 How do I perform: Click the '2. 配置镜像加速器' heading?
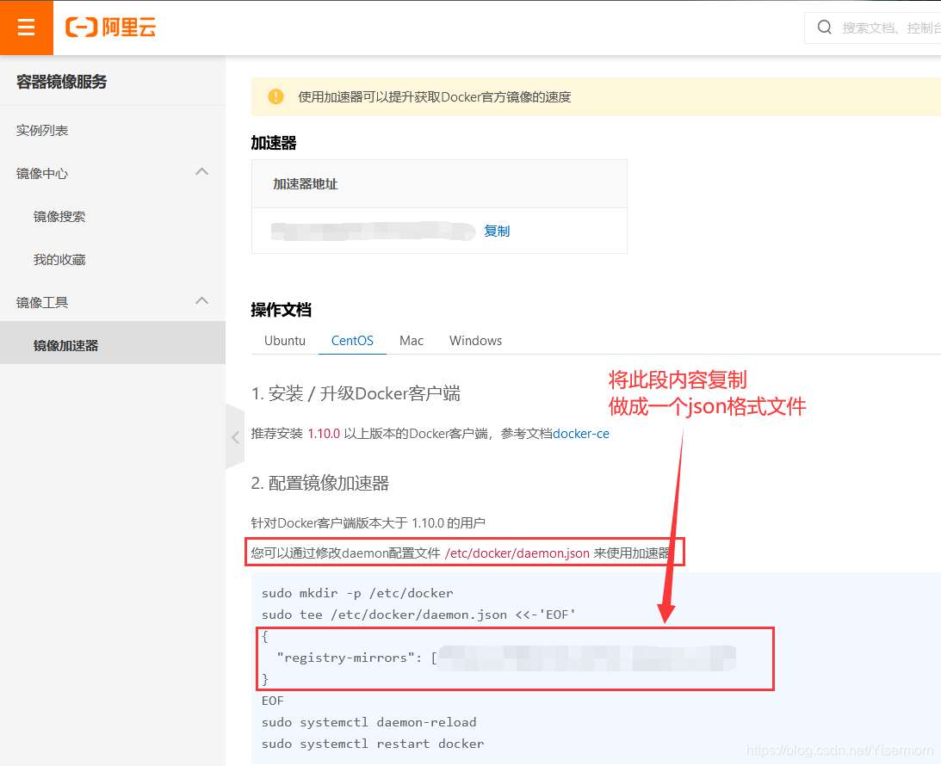click(320, 483)
